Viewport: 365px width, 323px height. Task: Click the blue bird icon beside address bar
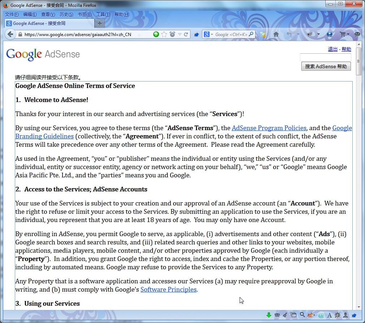(197, 35)
